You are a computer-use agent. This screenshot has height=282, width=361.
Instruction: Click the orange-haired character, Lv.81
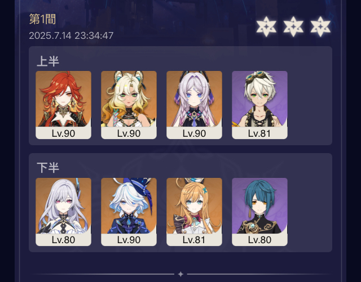click(x=194, y=212)
